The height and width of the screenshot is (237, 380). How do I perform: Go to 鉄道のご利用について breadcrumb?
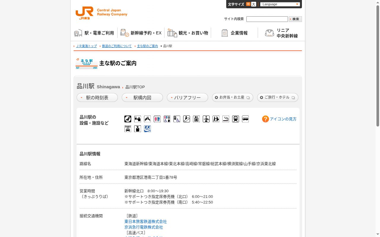pyautogui.click(x=117, y=46)
